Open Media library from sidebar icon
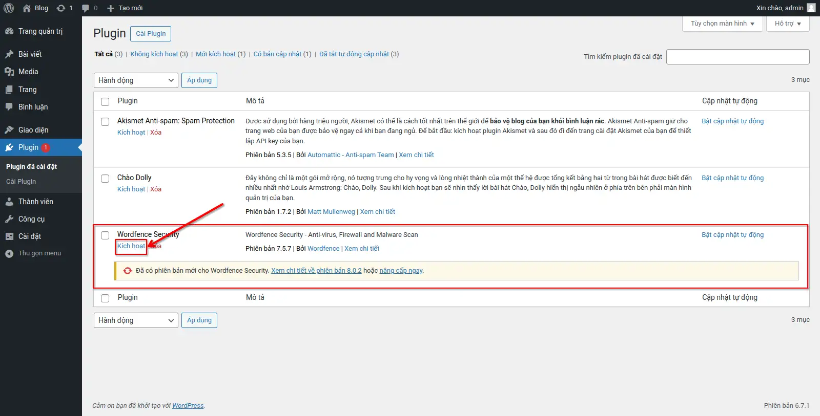Viewport: 820px width, 416px height. (9, 72)
